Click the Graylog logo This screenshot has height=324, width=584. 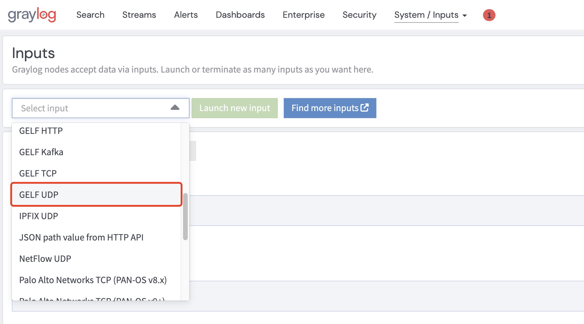[x=32, y=15]
